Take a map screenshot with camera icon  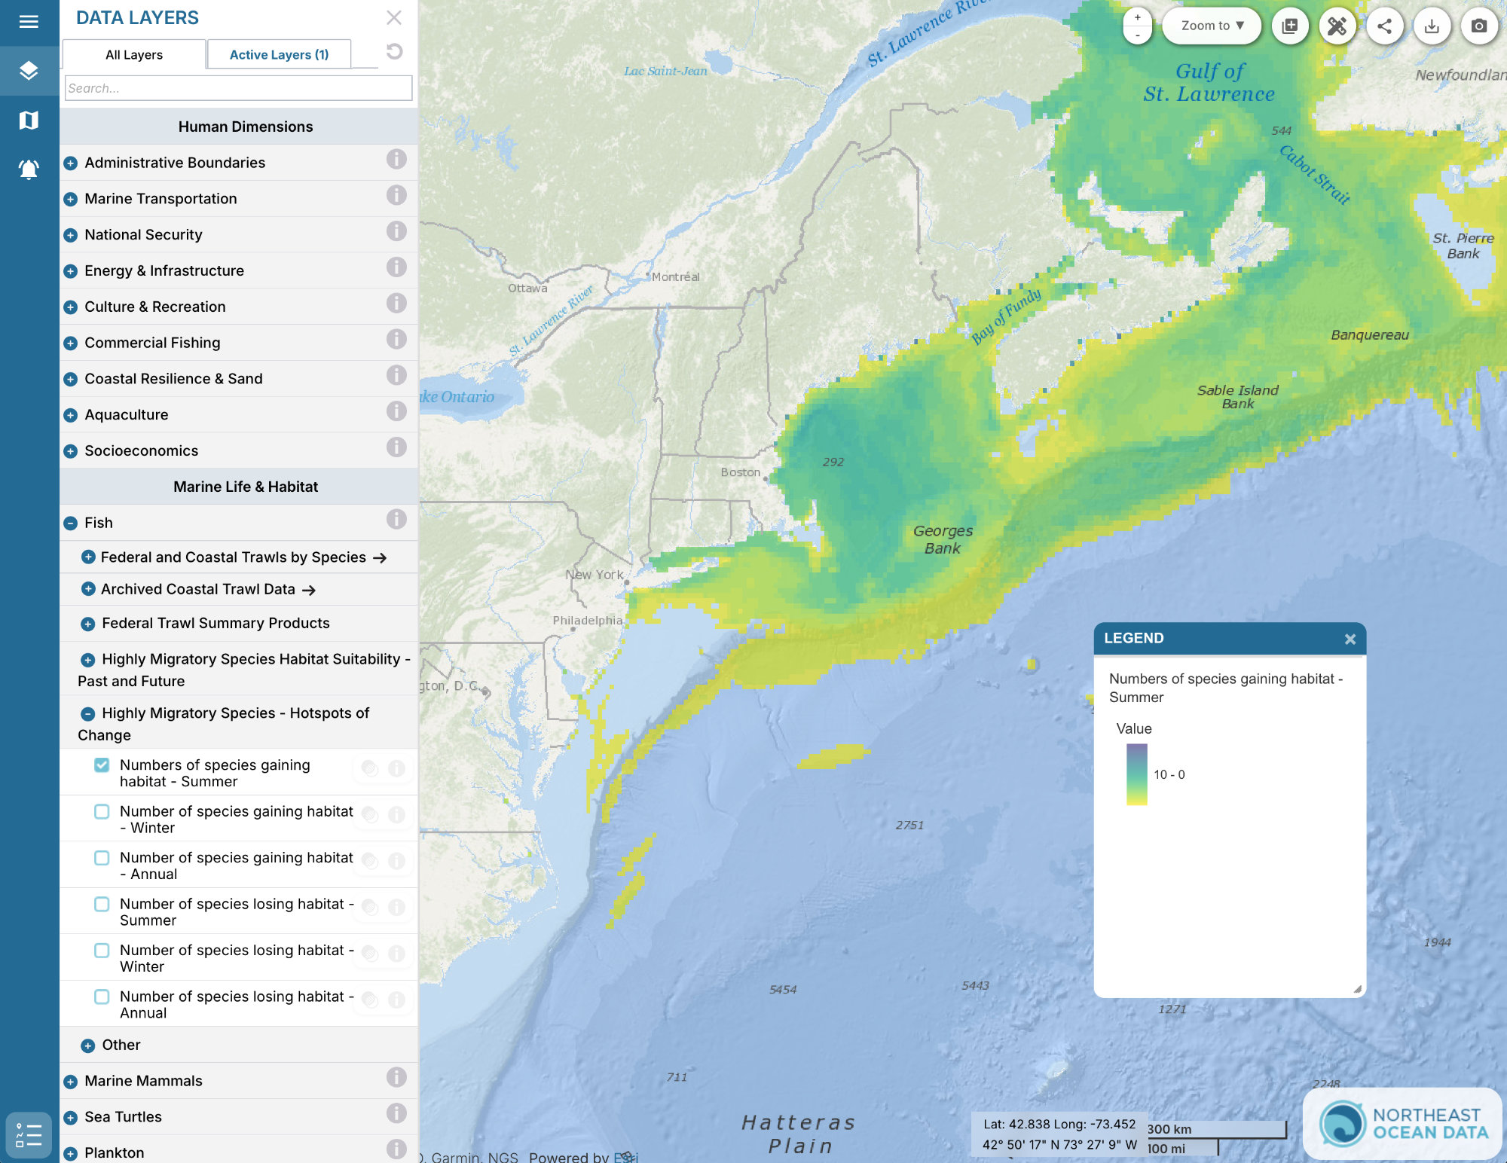1478,26
